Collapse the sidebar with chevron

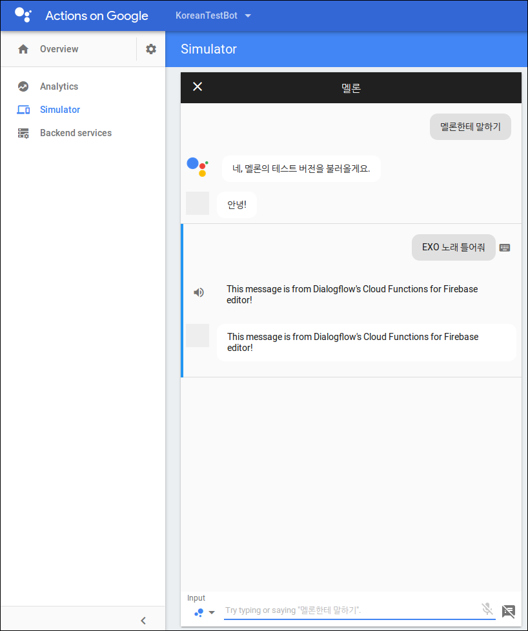(x=143, y=621)
